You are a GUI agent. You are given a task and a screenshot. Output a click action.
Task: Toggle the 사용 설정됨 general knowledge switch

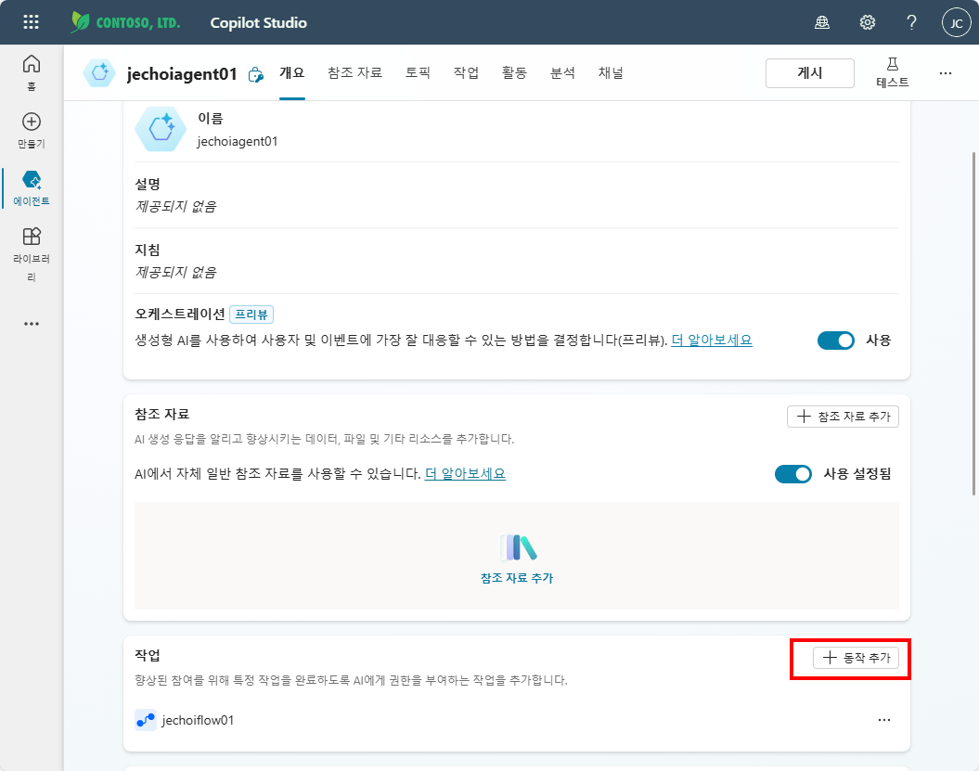792,474
